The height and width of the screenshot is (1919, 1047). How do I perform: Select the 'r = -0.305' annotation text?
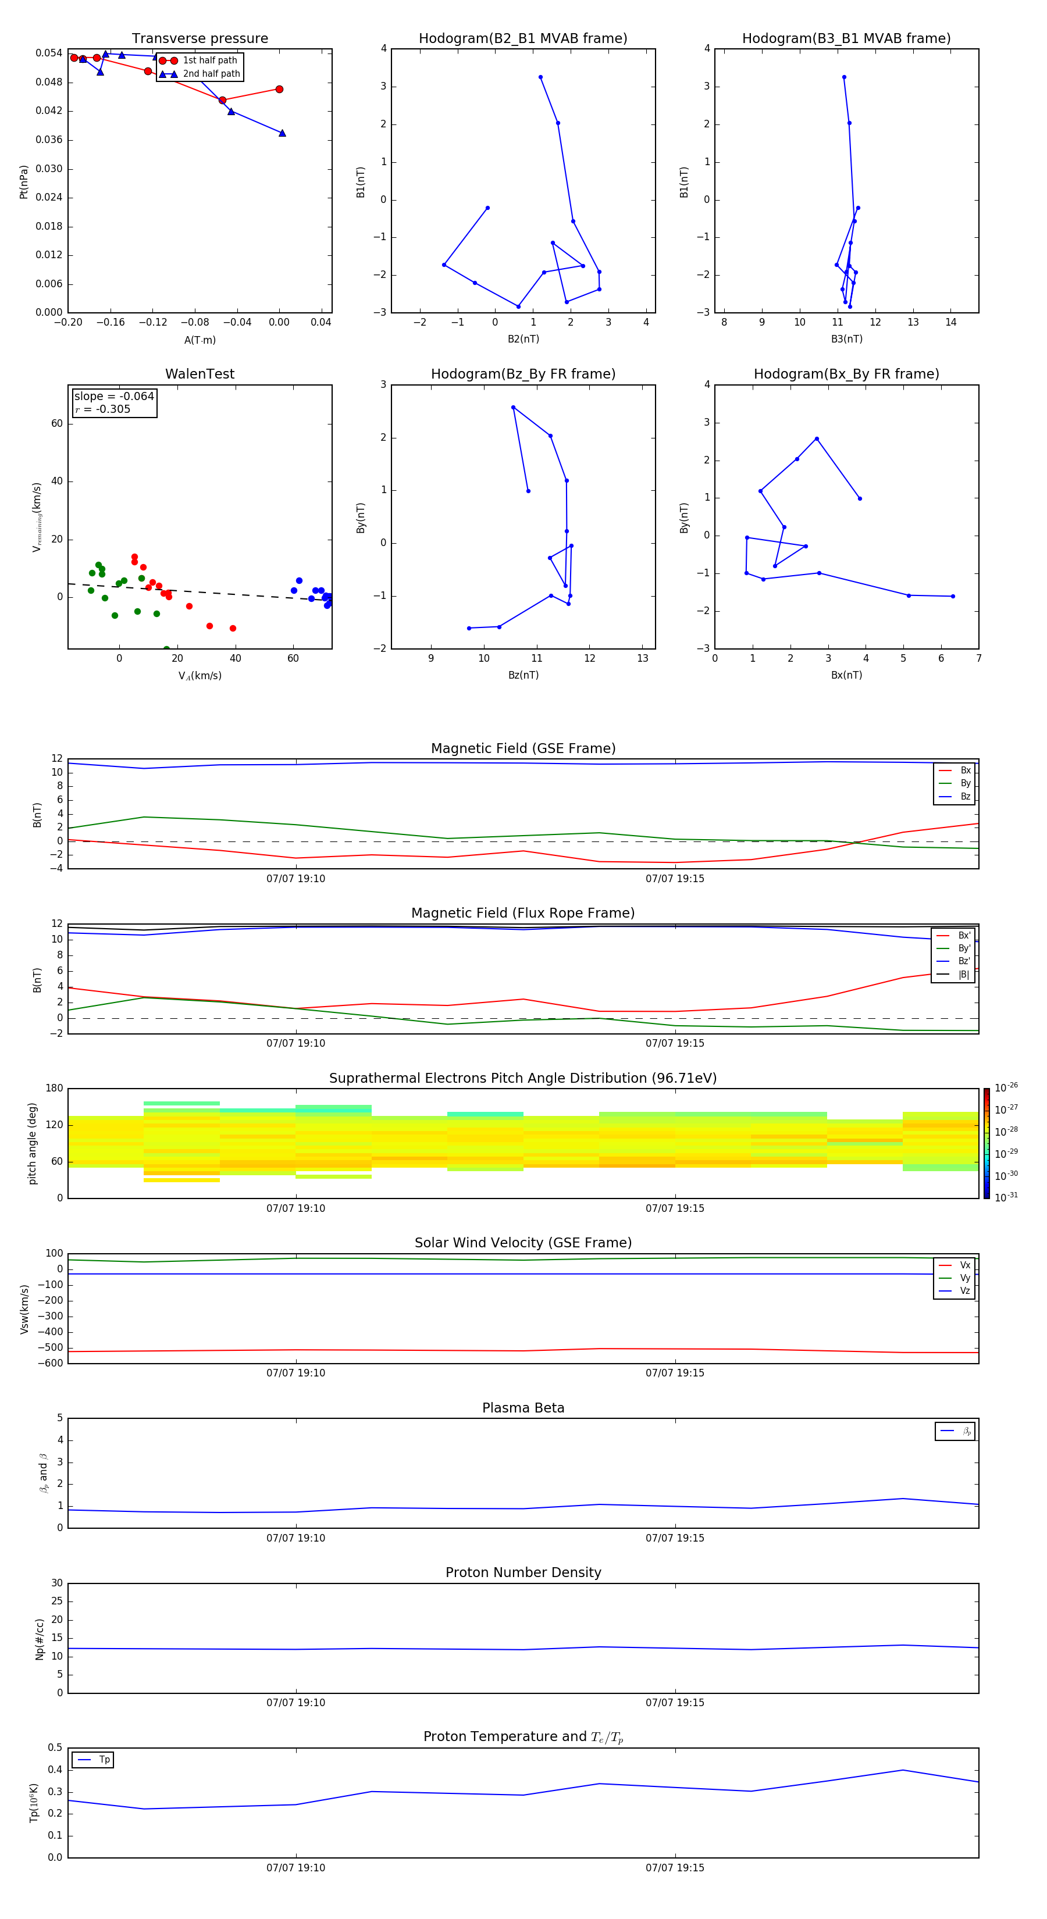103,409
